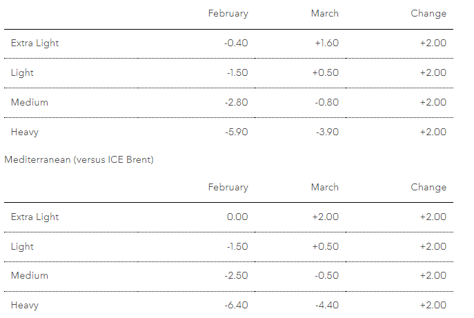Click the Extra Light label beside 0.00
The width and height of the screenshot is (474, 318).
coord(34,217)
